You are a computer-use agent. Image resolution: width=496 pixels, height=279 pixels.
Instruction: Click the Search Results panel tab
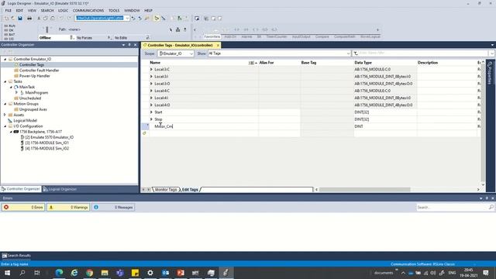[x=16, y=256]
